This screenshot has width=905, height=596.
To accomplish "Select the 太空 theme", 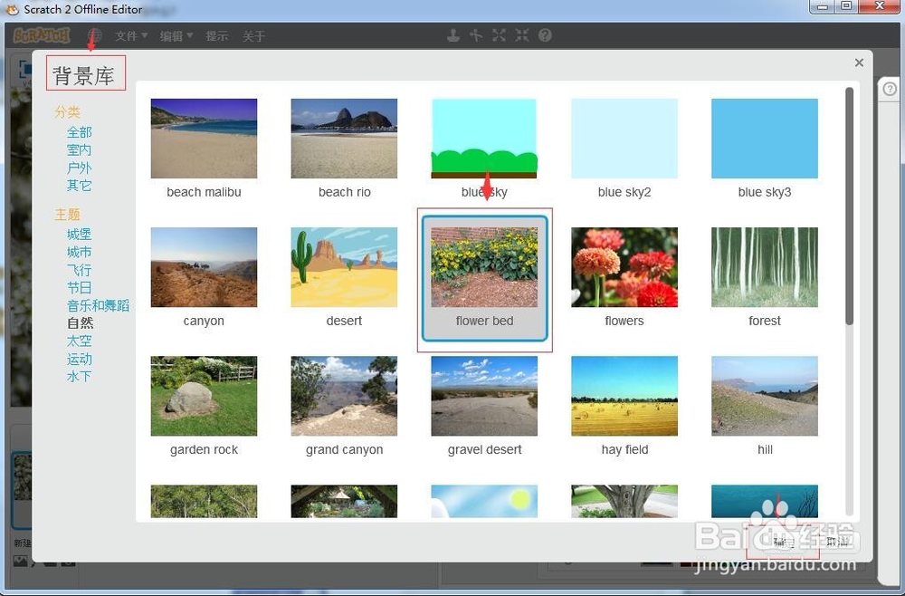I will pos(79,341).
